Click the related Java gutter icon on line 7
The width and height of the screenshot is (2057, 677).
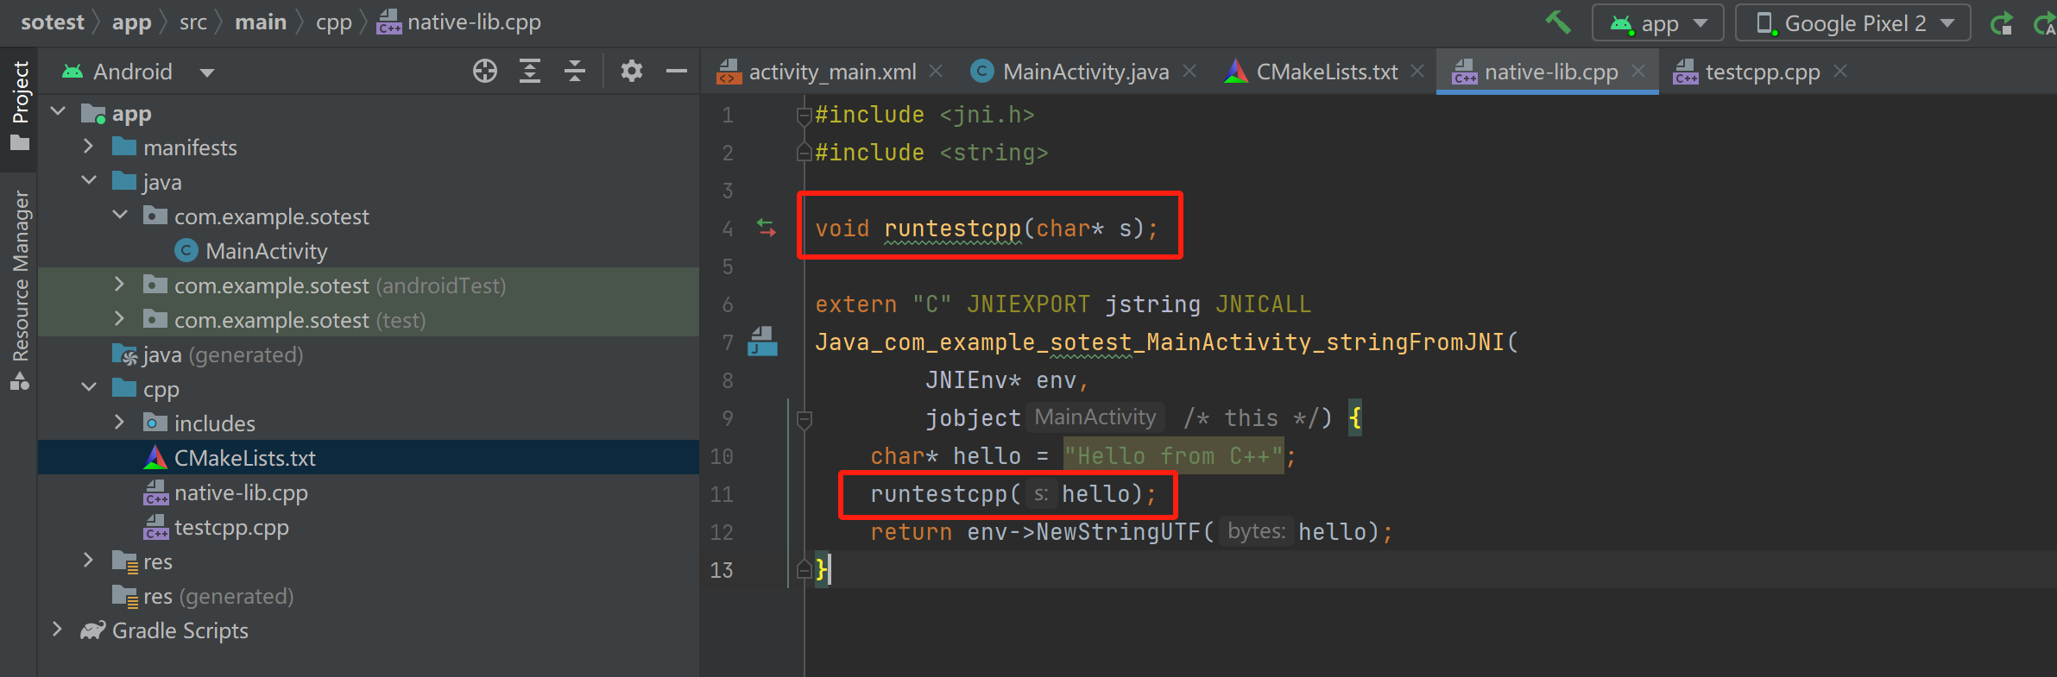(762, 342)
